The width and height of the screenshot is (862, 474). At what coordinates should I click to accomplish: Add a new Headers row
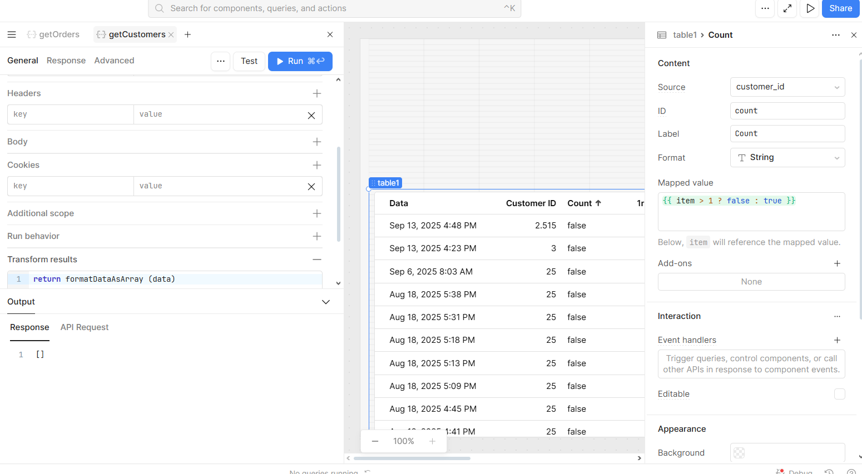[x=316, y=93]
